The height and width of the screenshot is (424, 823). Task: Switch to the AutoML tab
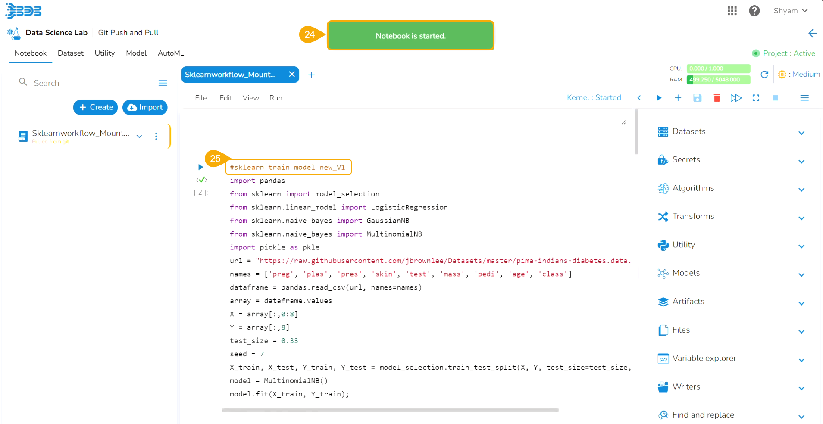coord(171,53)
